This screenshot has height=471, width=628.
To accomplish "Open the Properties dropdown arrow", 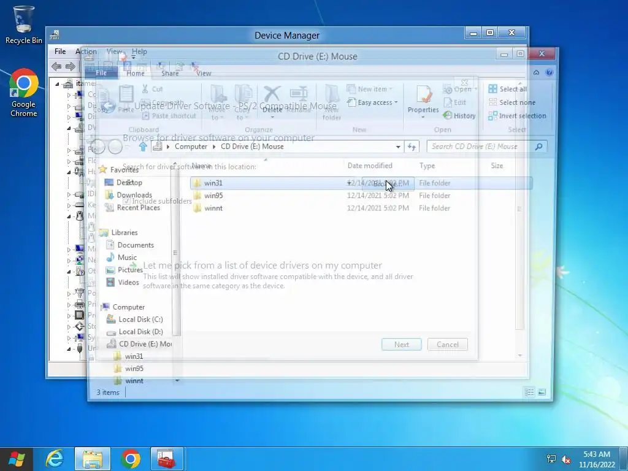I will pyautogui.click(x=423, y=117).
